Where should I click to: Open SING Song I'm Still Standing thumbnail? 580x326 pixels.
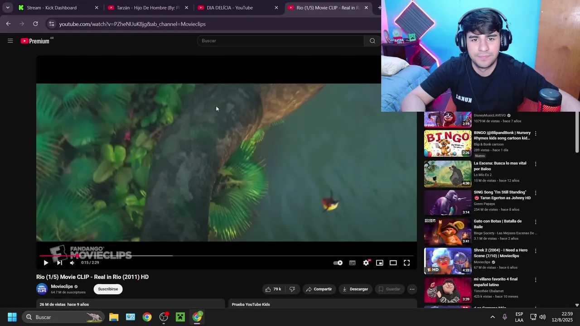coord(448,202)
